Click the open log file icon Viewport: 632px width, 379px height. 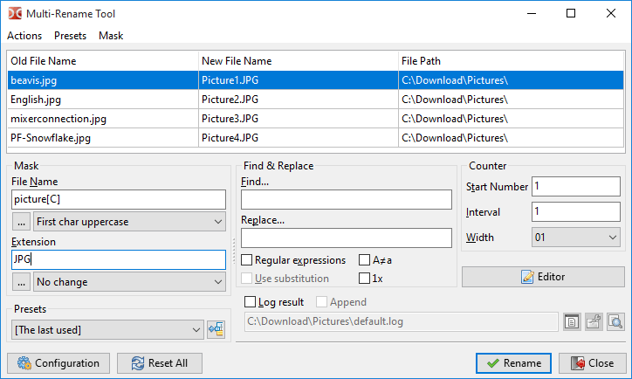tap(572, 322)
